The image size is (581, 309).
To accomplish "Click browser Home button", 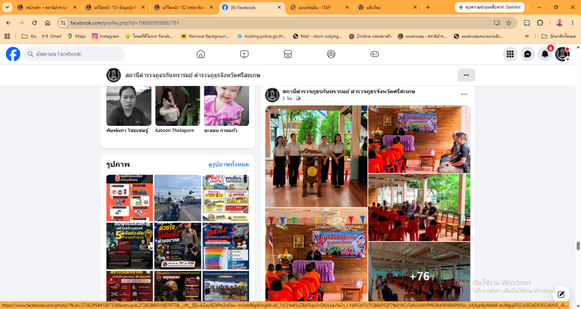I will pyautogui.click(x=48, y=23).
